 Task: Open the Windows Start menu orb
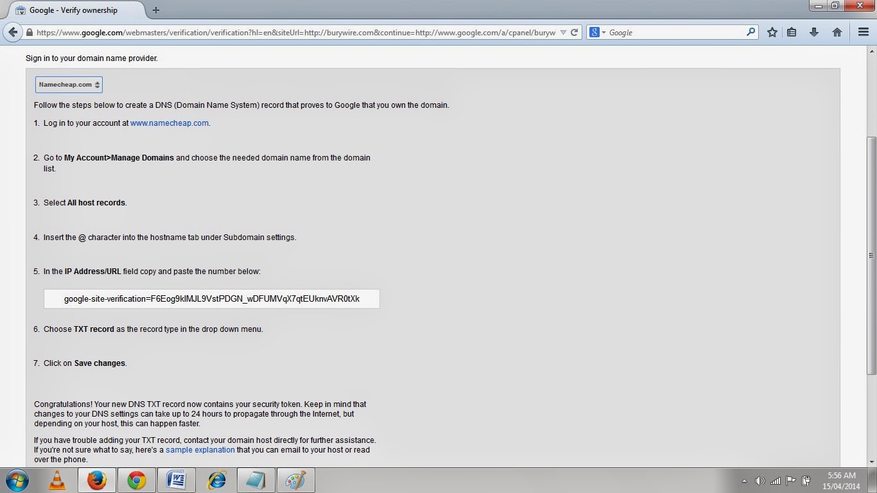(17, 480)
